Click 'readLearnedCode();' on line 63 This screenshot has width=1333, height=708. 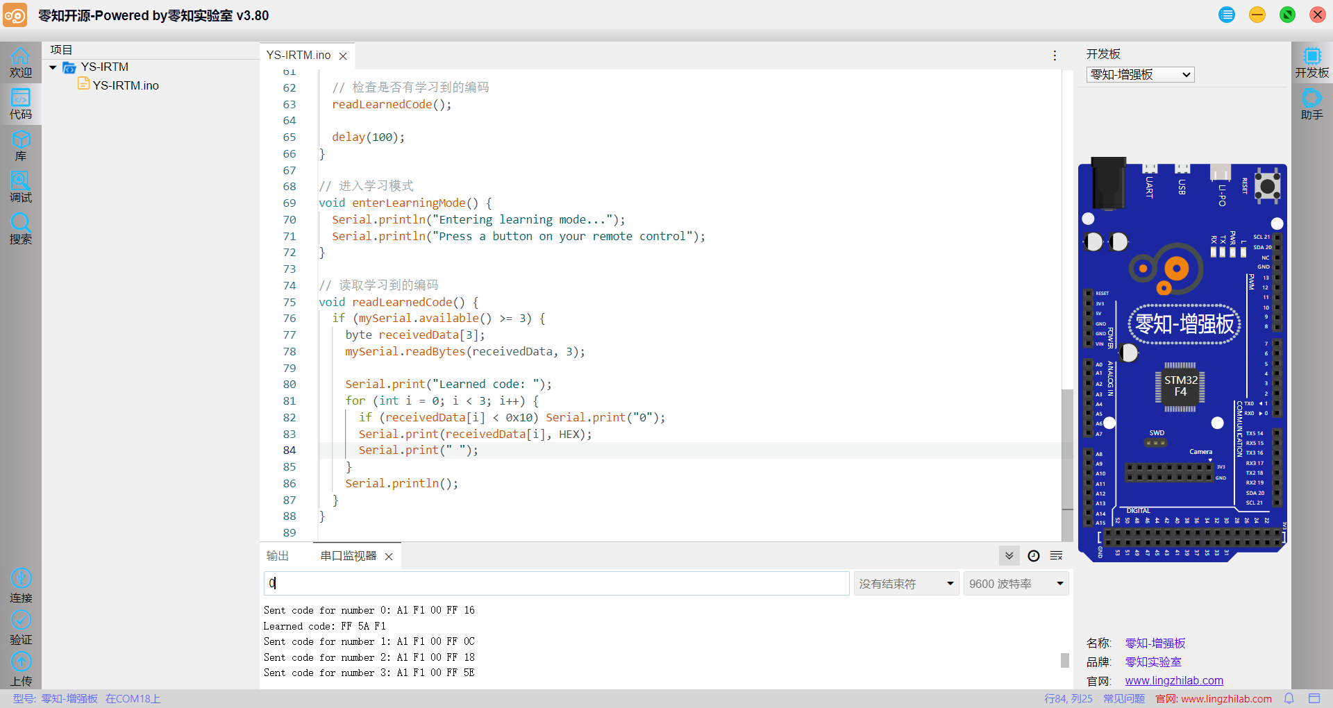(x=392, y=105)
